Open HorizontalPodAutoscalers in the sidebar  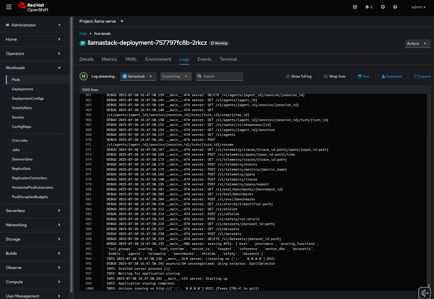pos(38,187)
